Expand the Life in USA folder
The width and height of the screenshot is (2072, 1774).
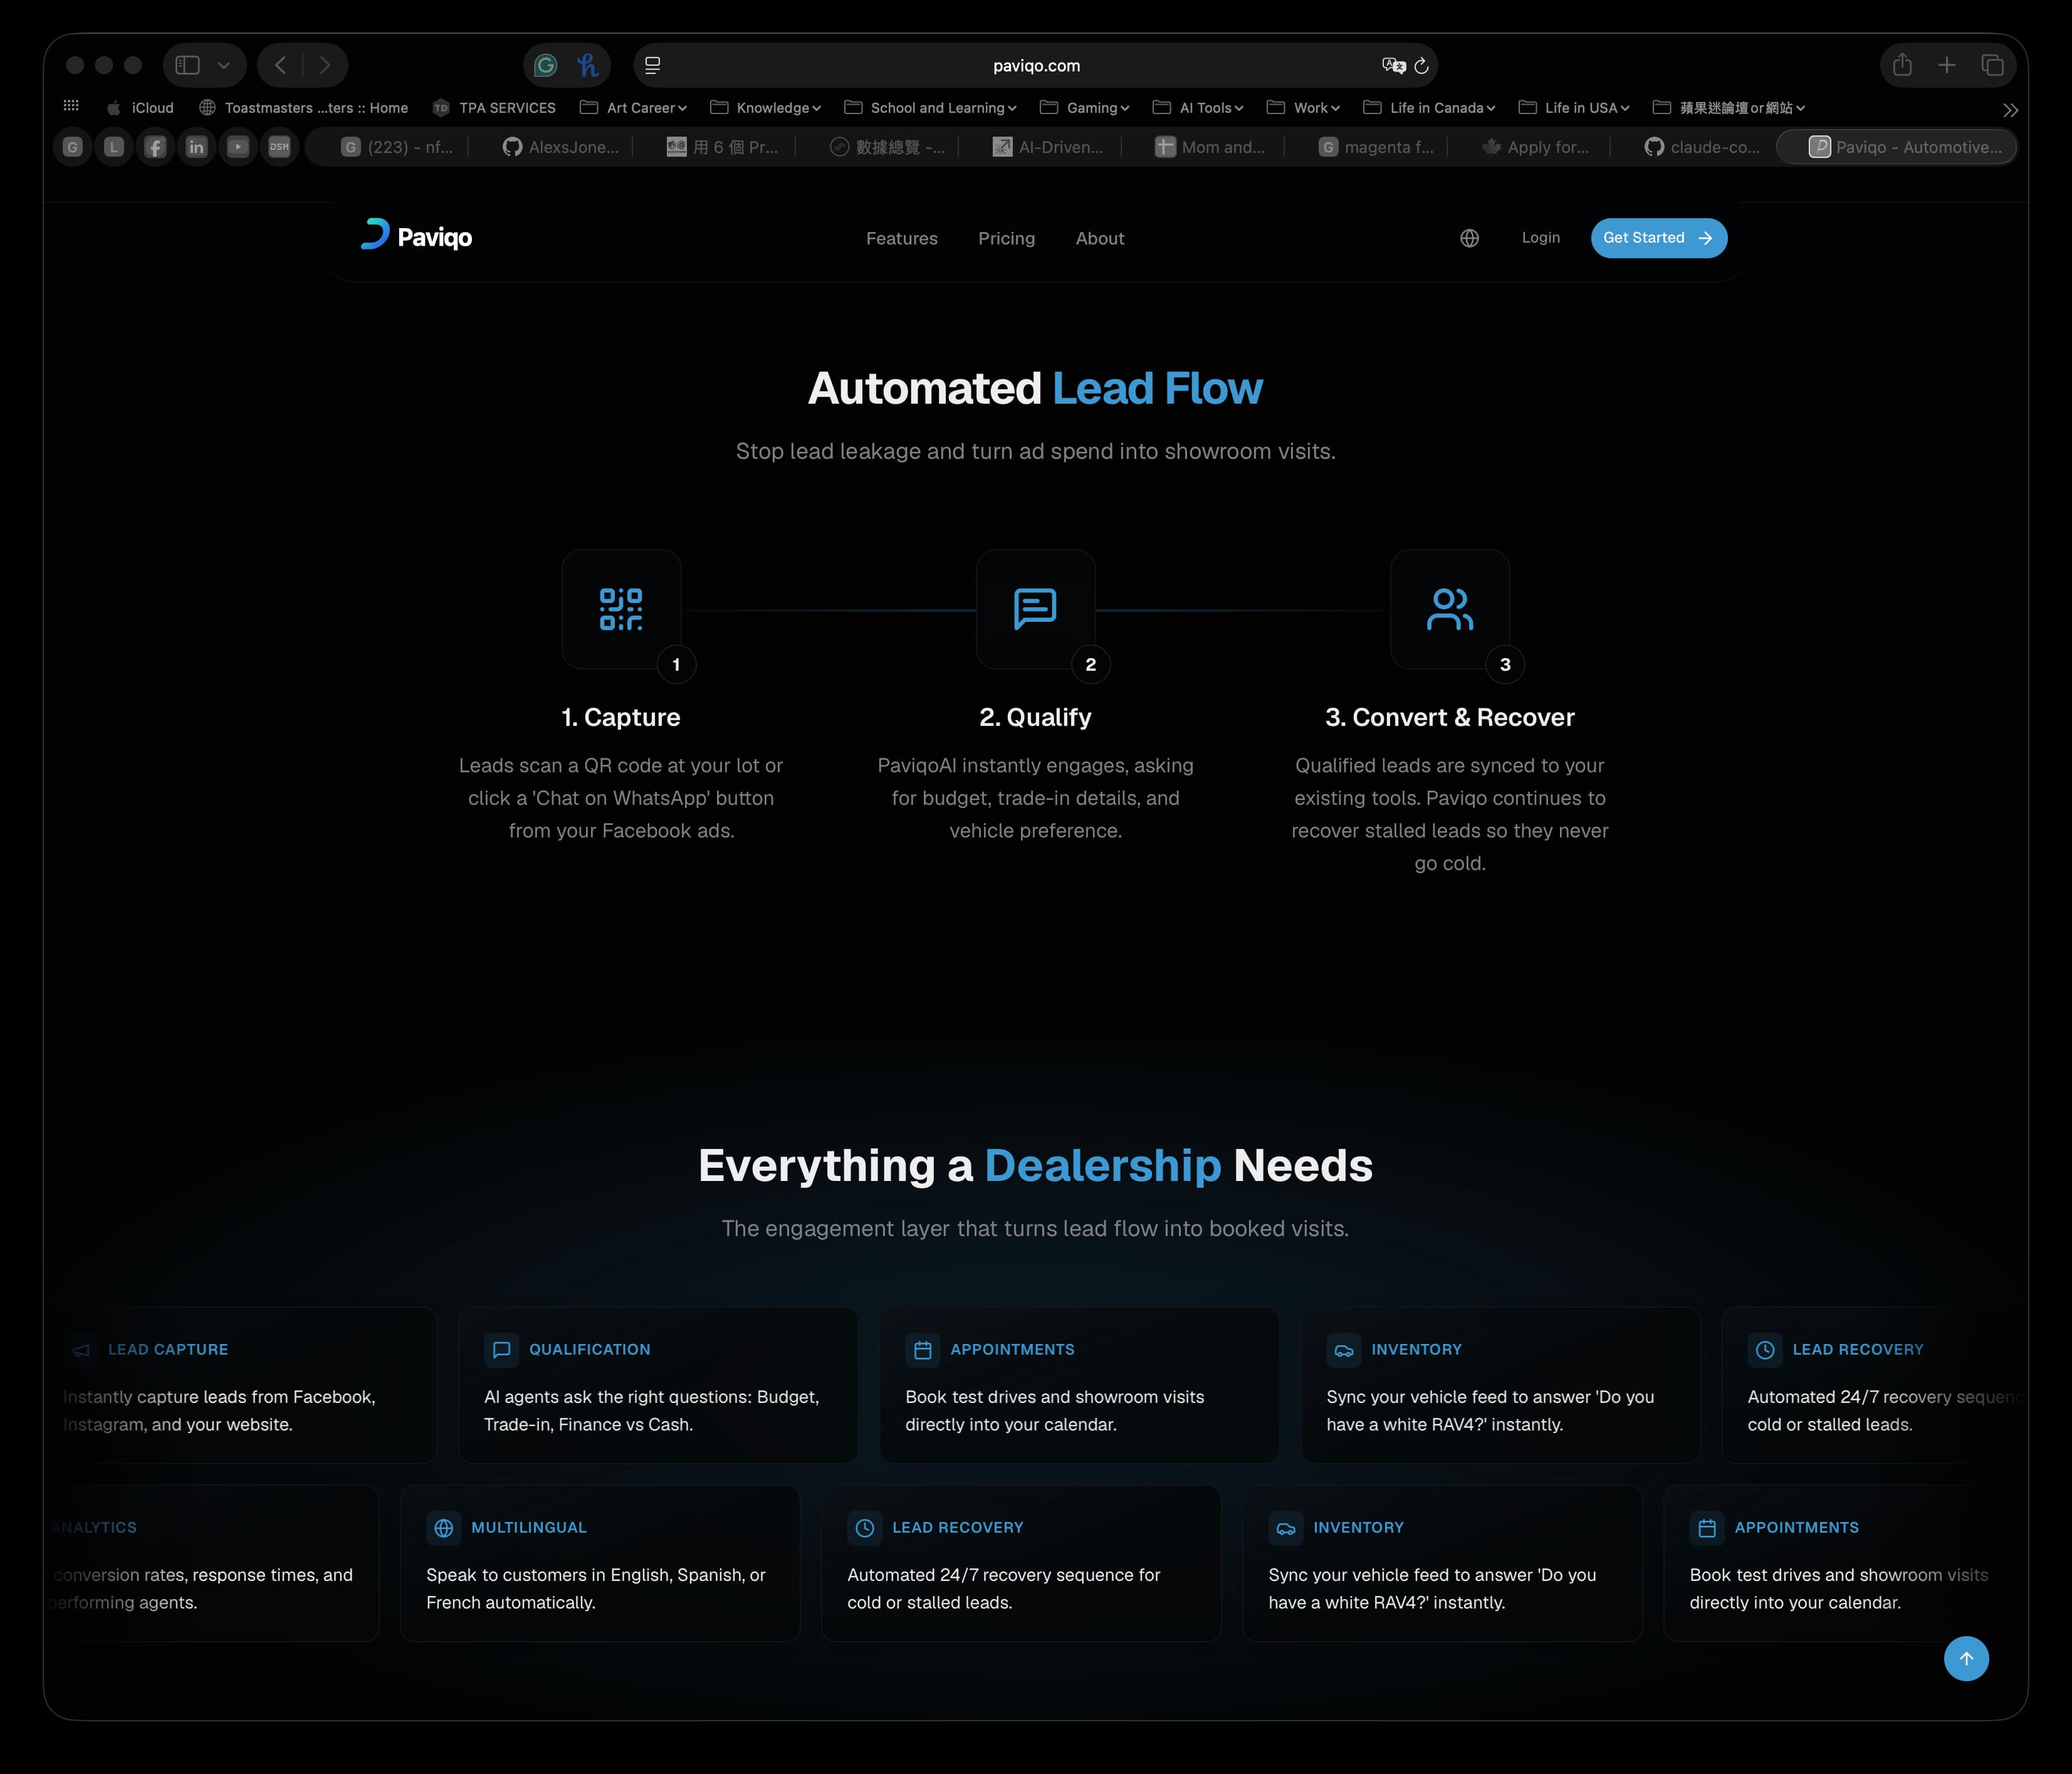point(1575,107)
